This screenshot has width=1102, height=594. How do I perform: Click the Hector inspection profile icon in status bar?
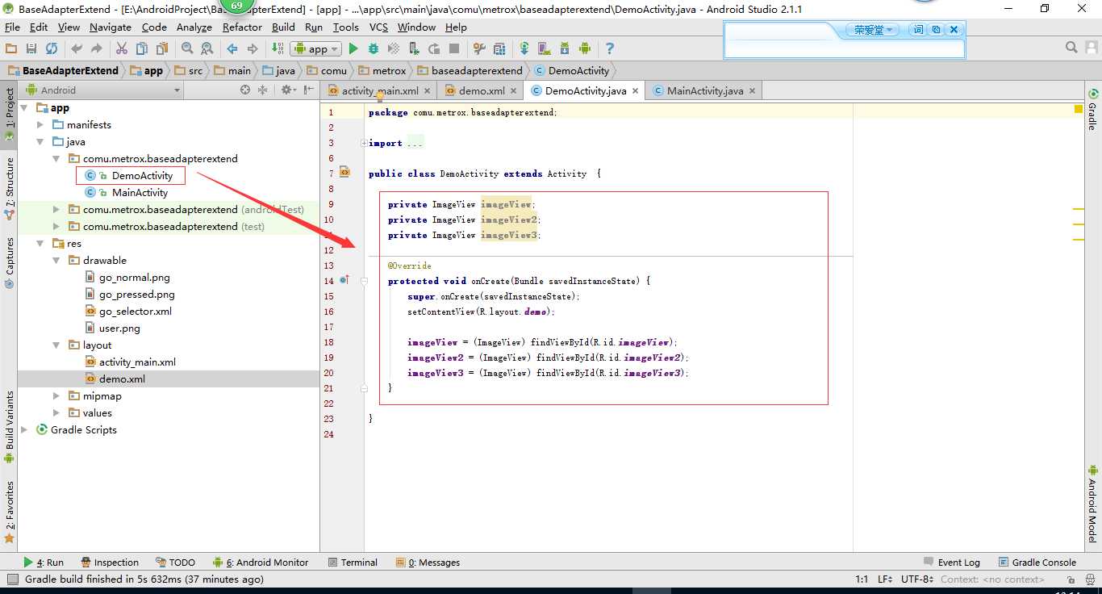pyautogui.click(x=1088, y=579)
